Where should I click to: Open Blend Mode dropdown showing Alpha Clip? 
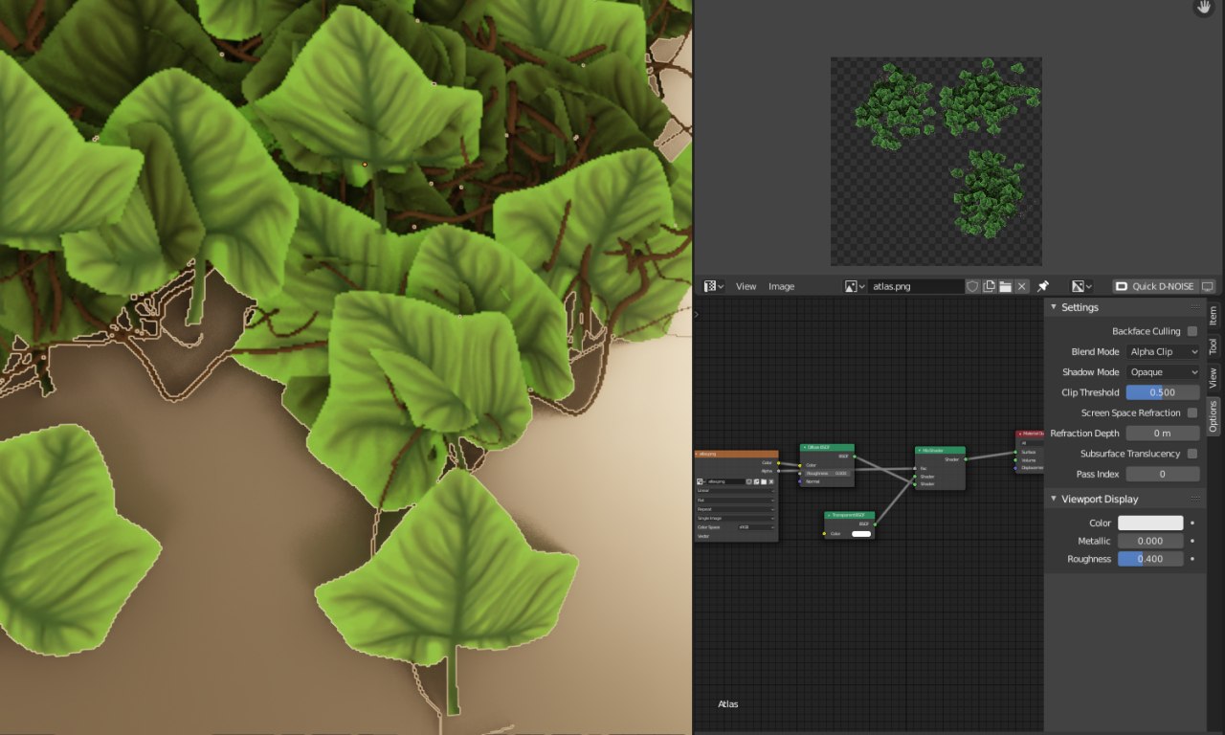click(x=1162, y=352)
